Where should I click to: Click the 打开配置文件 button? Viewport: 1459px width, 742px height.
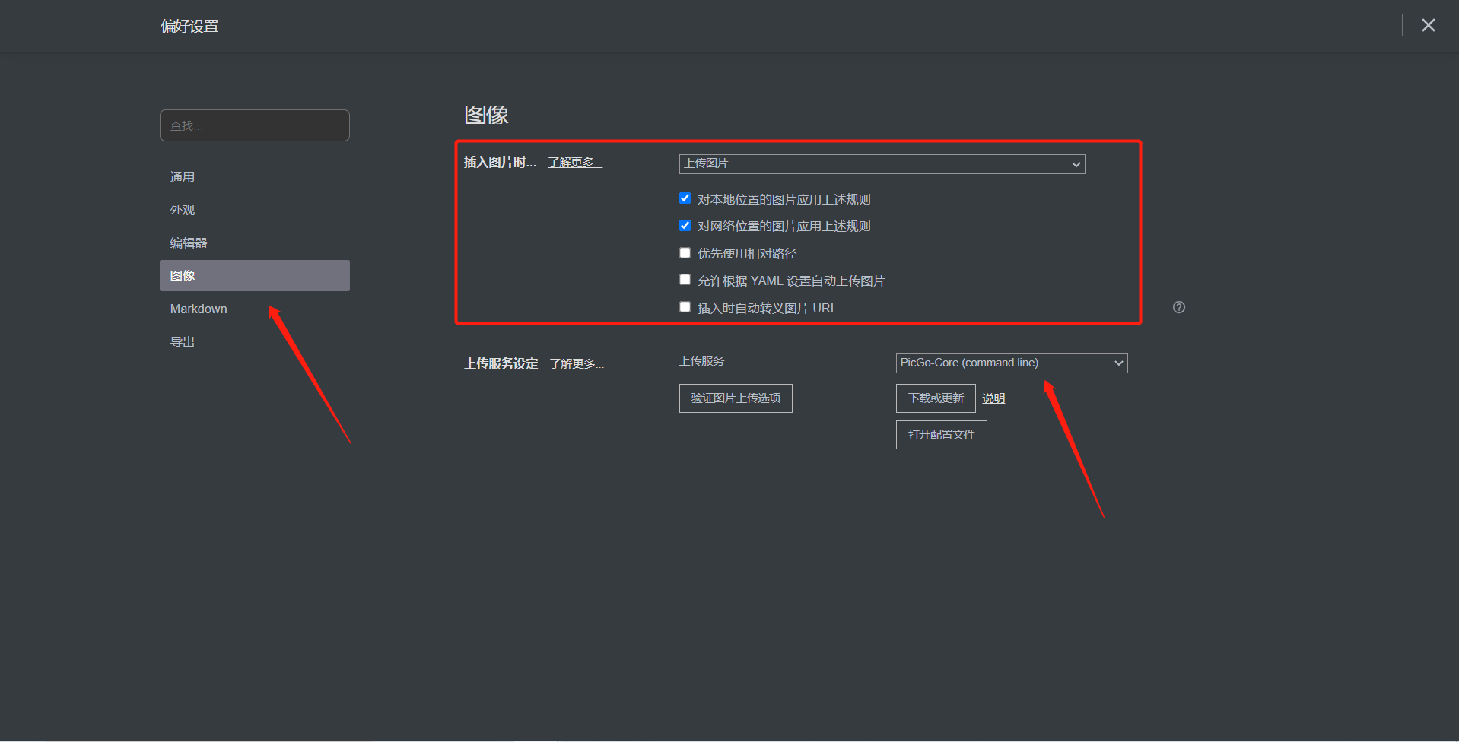point(941,435)
